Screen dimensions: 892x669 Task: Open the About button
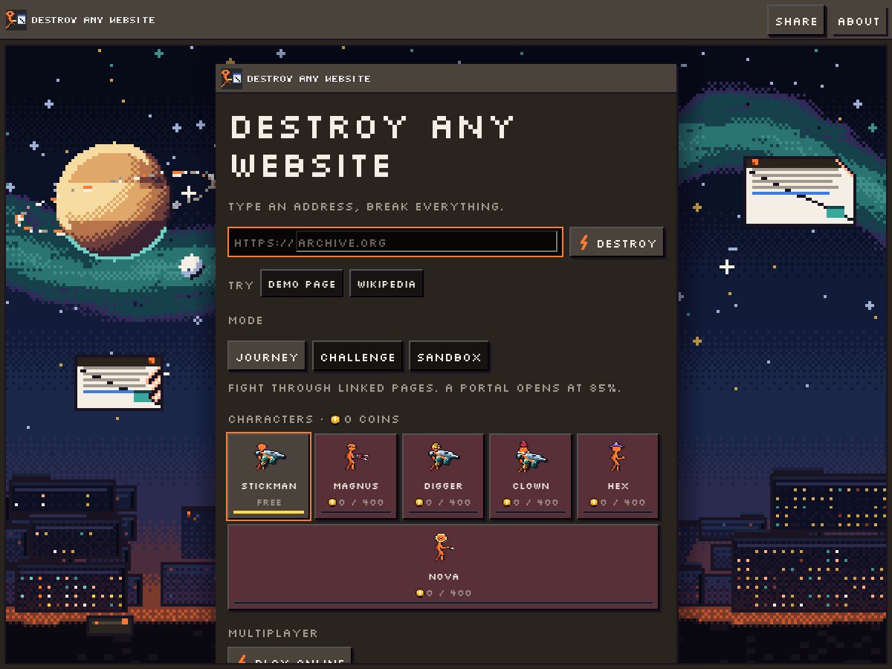[x=859, y=21]
